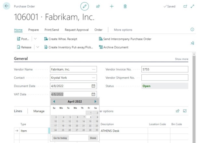The image size is (197, 143).
Task: Open Contact lookup ellipsis
Action: click(x=94, y=78)
